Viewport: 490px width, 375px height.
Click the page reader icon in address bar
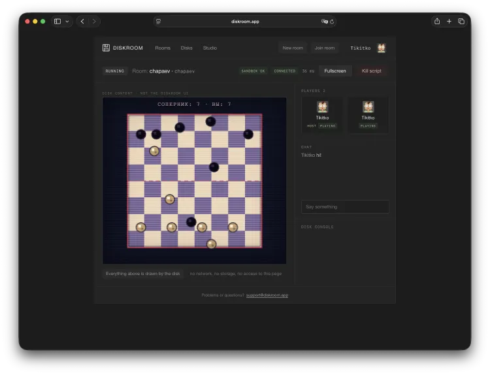click(x=159, y=22)
